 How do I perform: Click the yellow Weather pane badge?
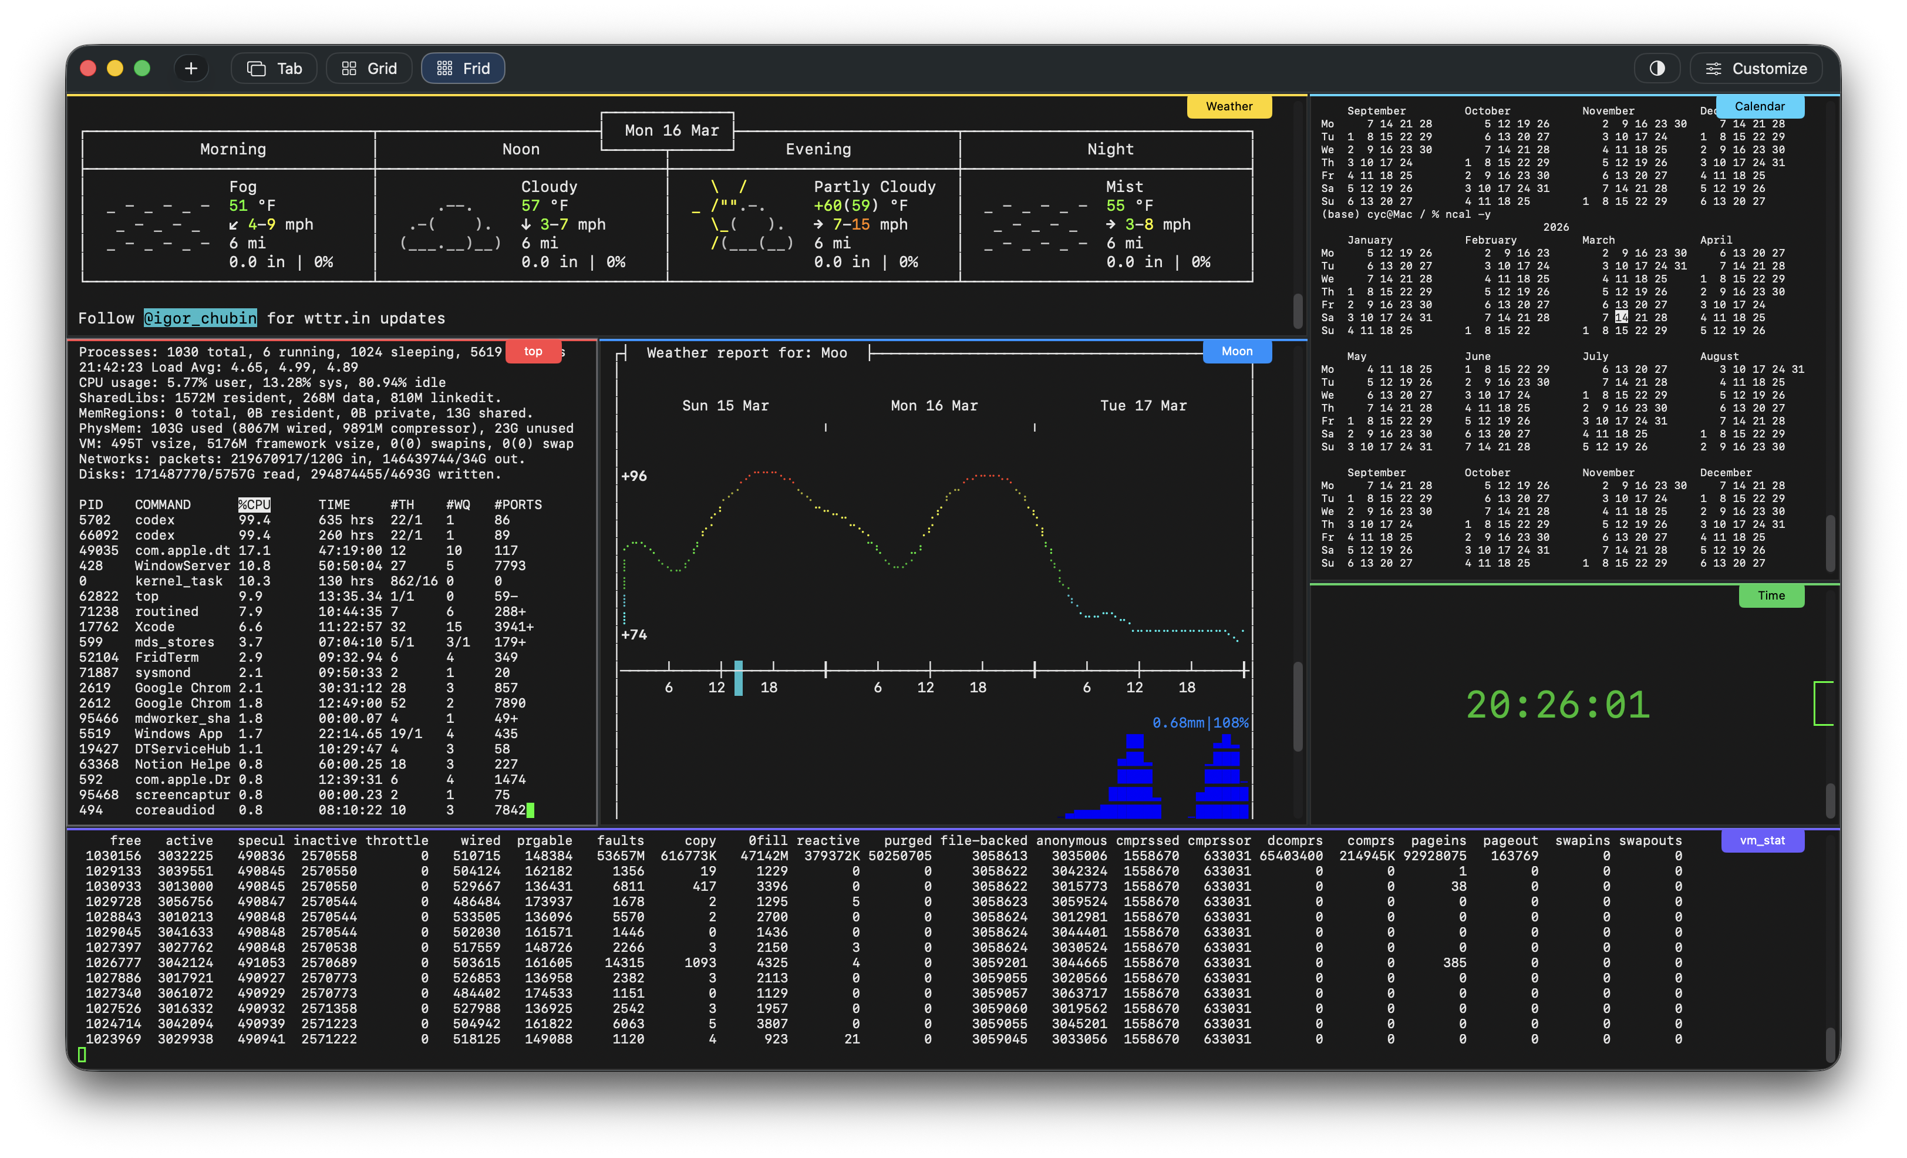[1229, 106]
